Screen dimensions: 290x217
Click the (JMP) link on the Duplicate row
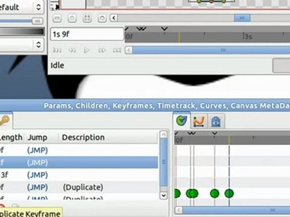point(37,187)
